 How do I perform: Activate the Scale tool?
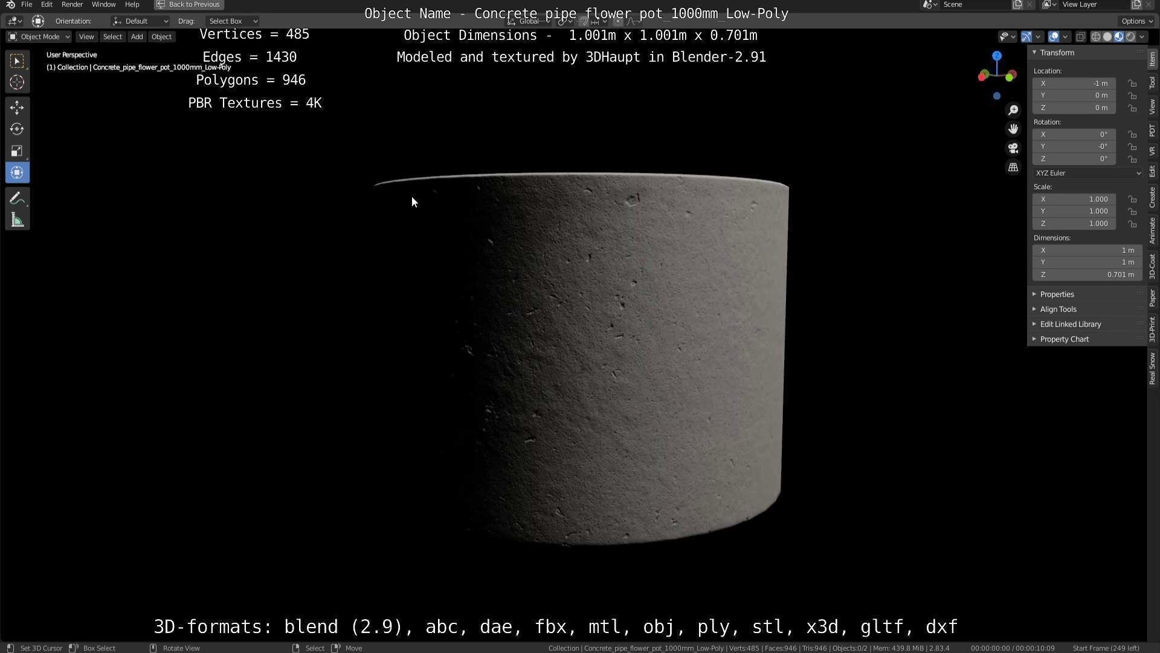coord(17,151)
